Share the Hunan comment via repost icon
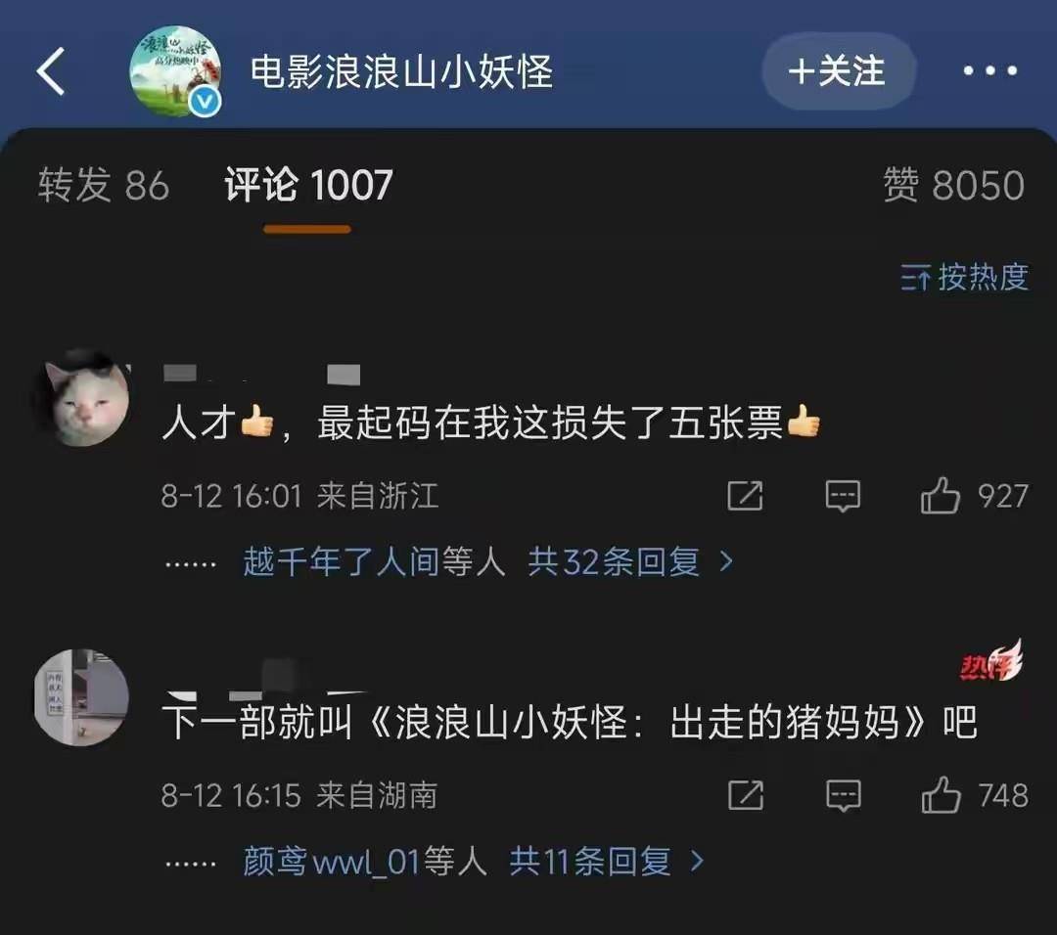Screen dimensions: 1057x935 pos(746,795)
